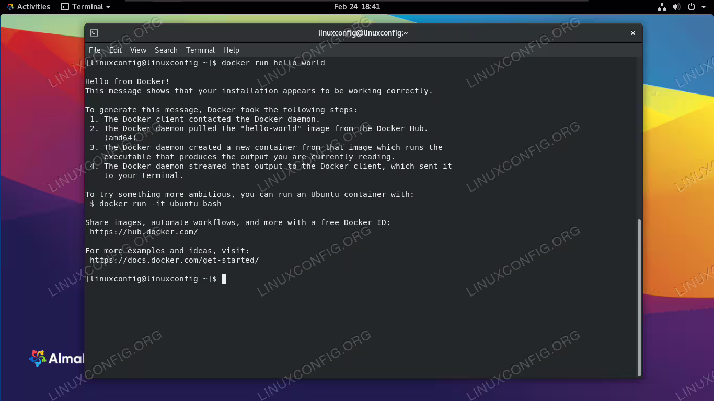This screenshot has width=714, height=401.
Task: Click the 'For more examples and ideas, visit:' line
Action: (x=167, y=251)
